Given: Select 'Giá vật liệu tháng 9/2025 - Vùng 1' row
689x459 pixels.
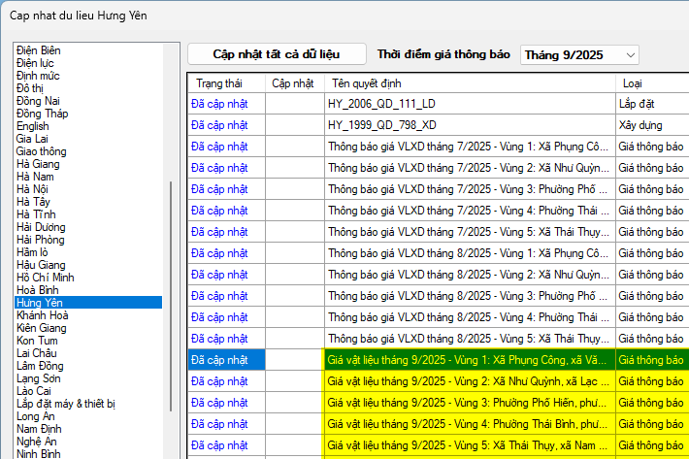Looking at the screenshot, I should [470, 360].
